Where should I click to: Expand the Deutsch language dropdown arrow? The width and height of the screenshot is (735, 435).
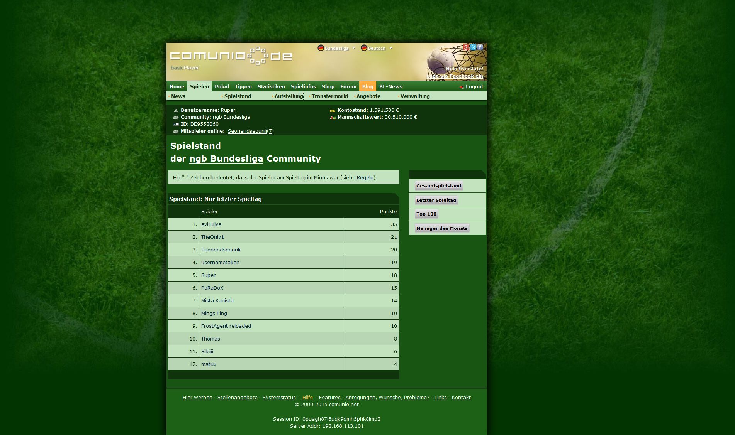pos(391,48)
